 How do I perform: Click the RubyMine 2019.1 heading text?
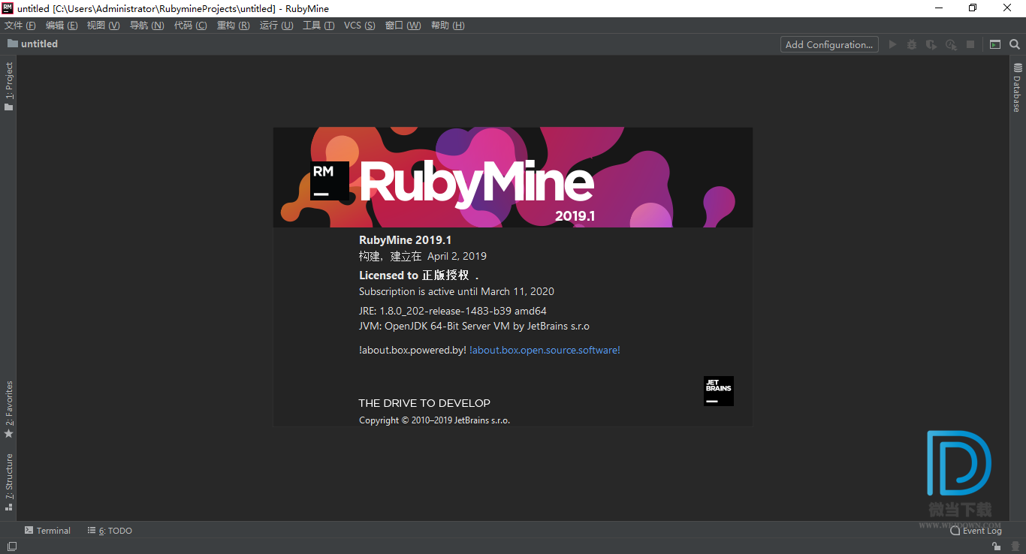click(x=405, y=240)
